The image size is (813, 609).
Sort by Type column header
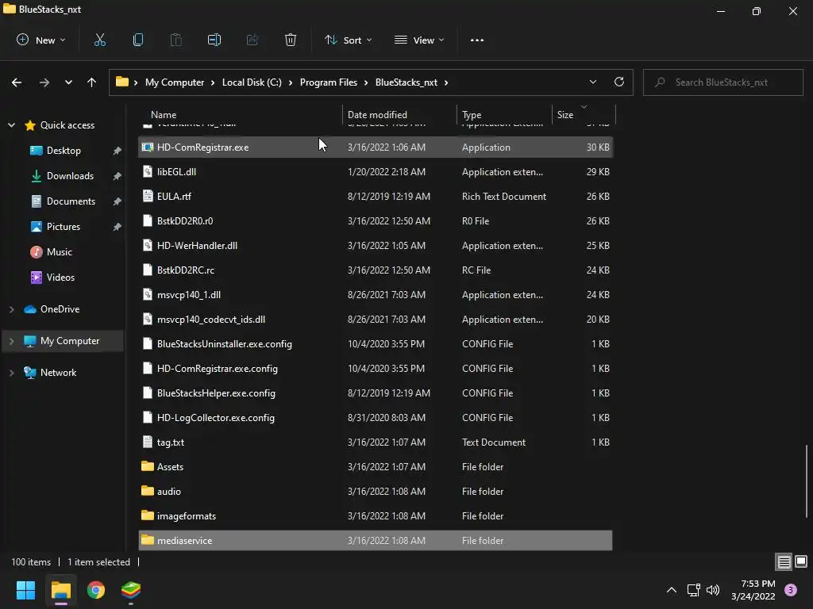[504, 114]
